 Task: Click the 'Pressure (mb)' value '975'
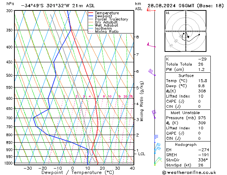202,118
